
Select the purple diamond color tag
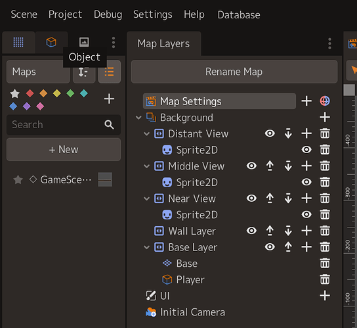point(27,106)
